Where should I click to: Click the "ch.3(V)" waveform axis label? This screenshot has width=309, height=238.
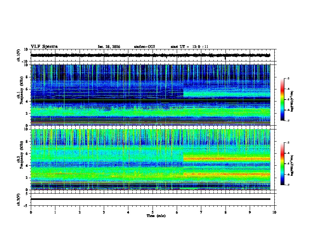[x=19, y=200]
